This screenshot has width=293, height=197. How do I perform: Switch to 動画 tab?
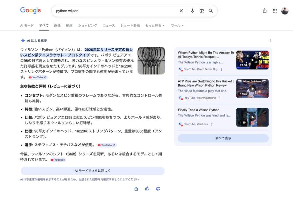pos(69,25)
